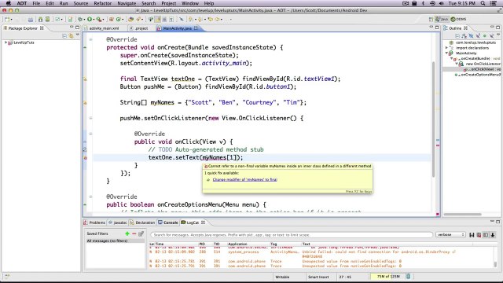Toggle LogCat scroll lock
The width and height of the screenshot is (503, 283).
(x=493, y=235)
